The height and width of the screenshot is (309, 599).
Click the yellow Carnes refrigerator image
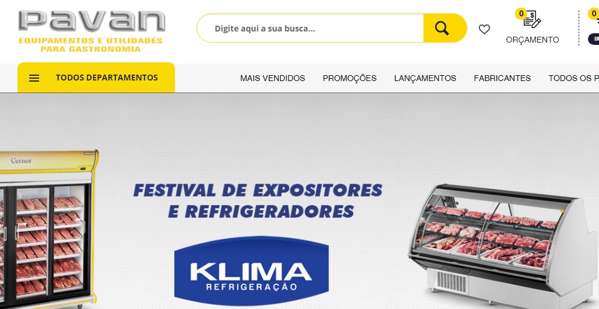pos(49,229)
